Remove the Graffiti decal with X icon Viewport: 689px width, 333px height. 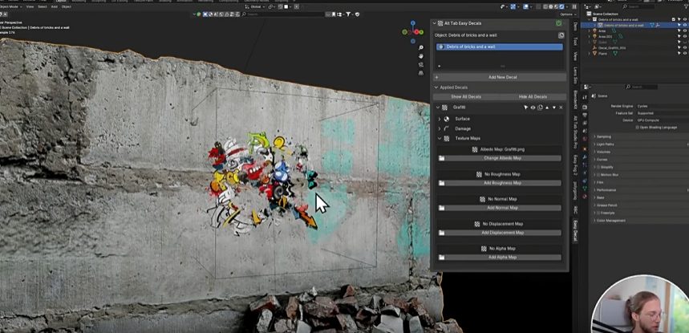(x=561, y=108)
